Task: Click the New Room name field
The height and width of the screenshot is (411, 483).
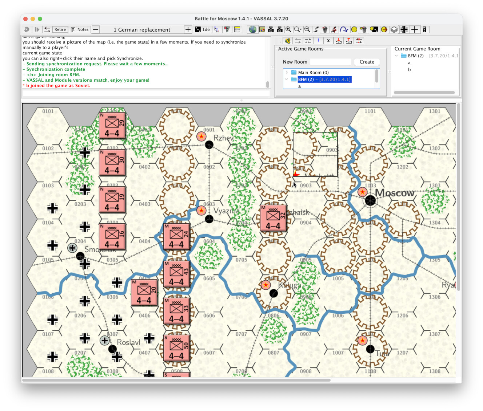Action: pyautogui.click(x=330, y=62)
